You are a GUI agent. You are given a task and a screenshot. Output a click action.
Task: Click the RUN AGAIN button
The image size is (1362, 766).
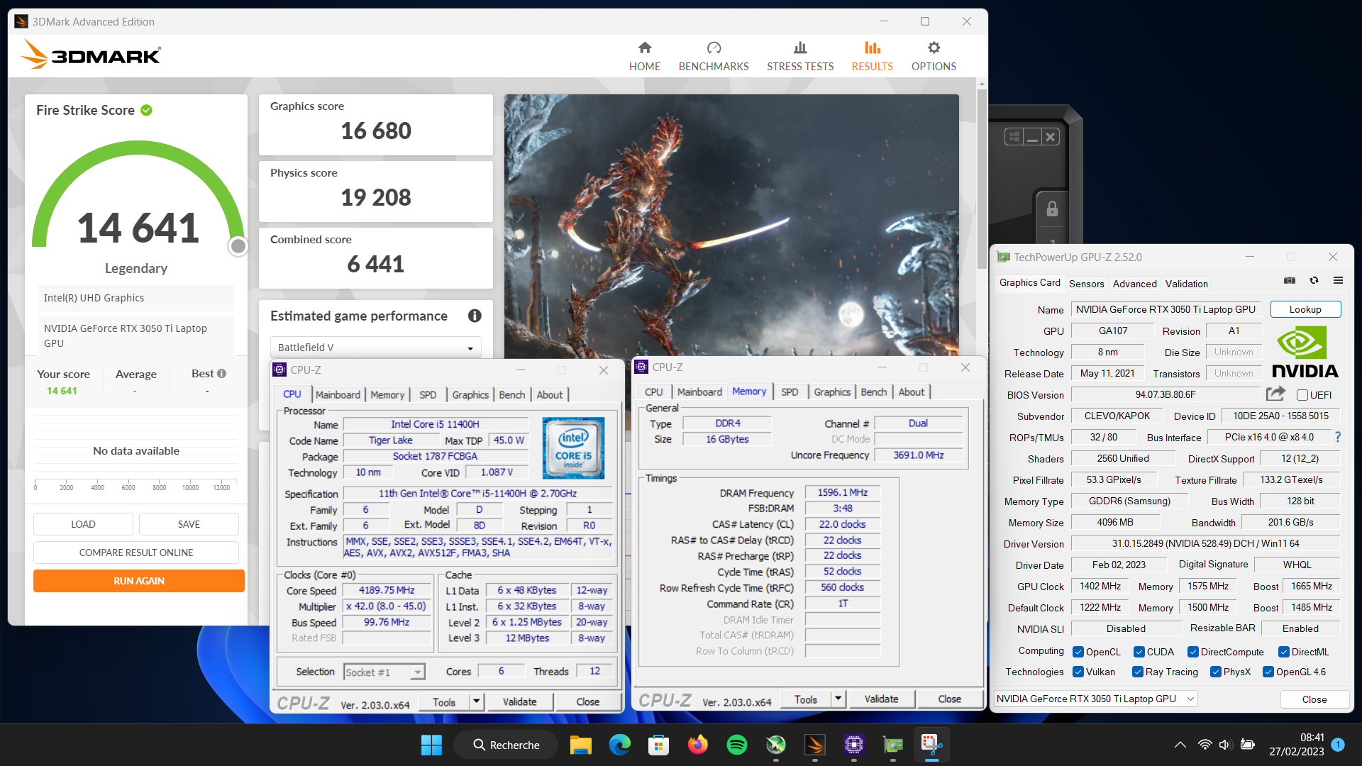(x=139, y=581)
